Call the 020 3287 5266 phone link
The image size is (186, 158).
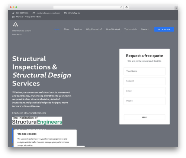click(x=22, y=13)
